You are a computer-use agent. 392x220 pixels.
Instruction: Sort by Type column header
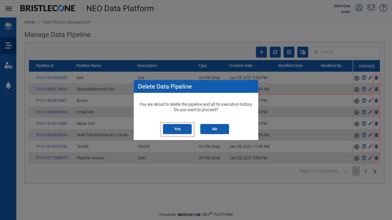coord(202,66)
